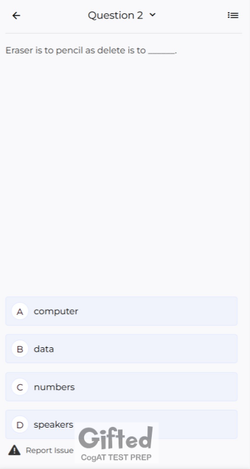Select the letter C circle
This screenshot has height=469, width=250.
tap(20, 387)
